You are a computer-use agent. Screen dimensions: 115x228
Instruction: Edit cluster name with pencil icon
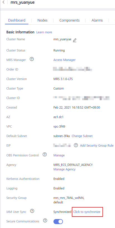(75, 40)
